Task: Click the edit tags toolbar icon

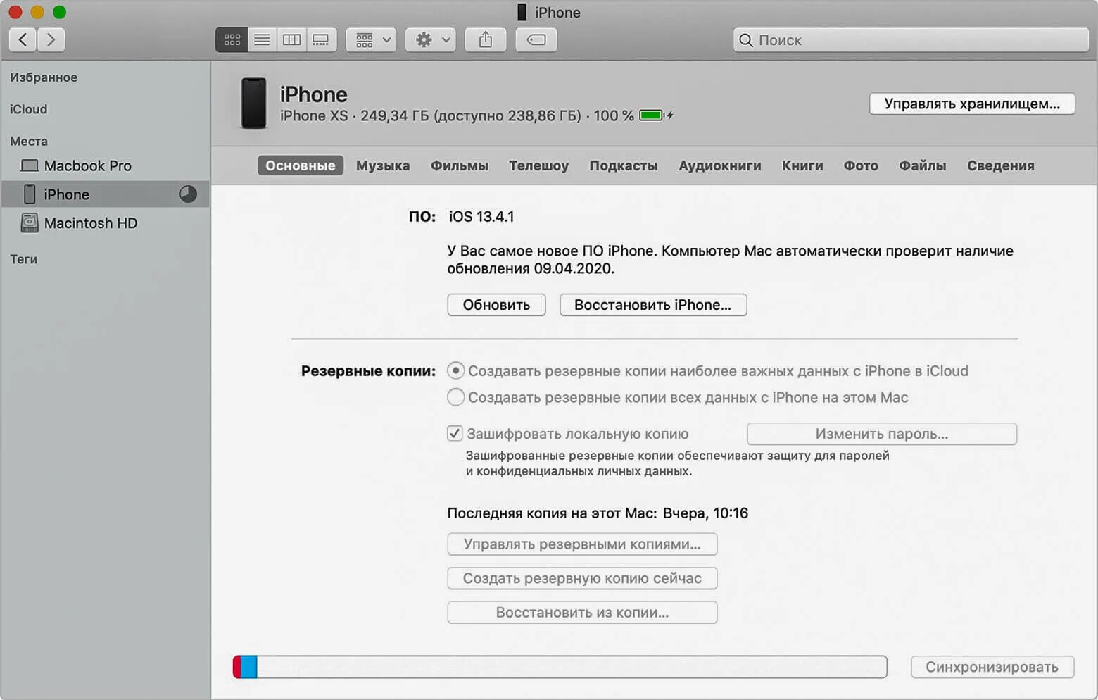Action: coord(536,40)
